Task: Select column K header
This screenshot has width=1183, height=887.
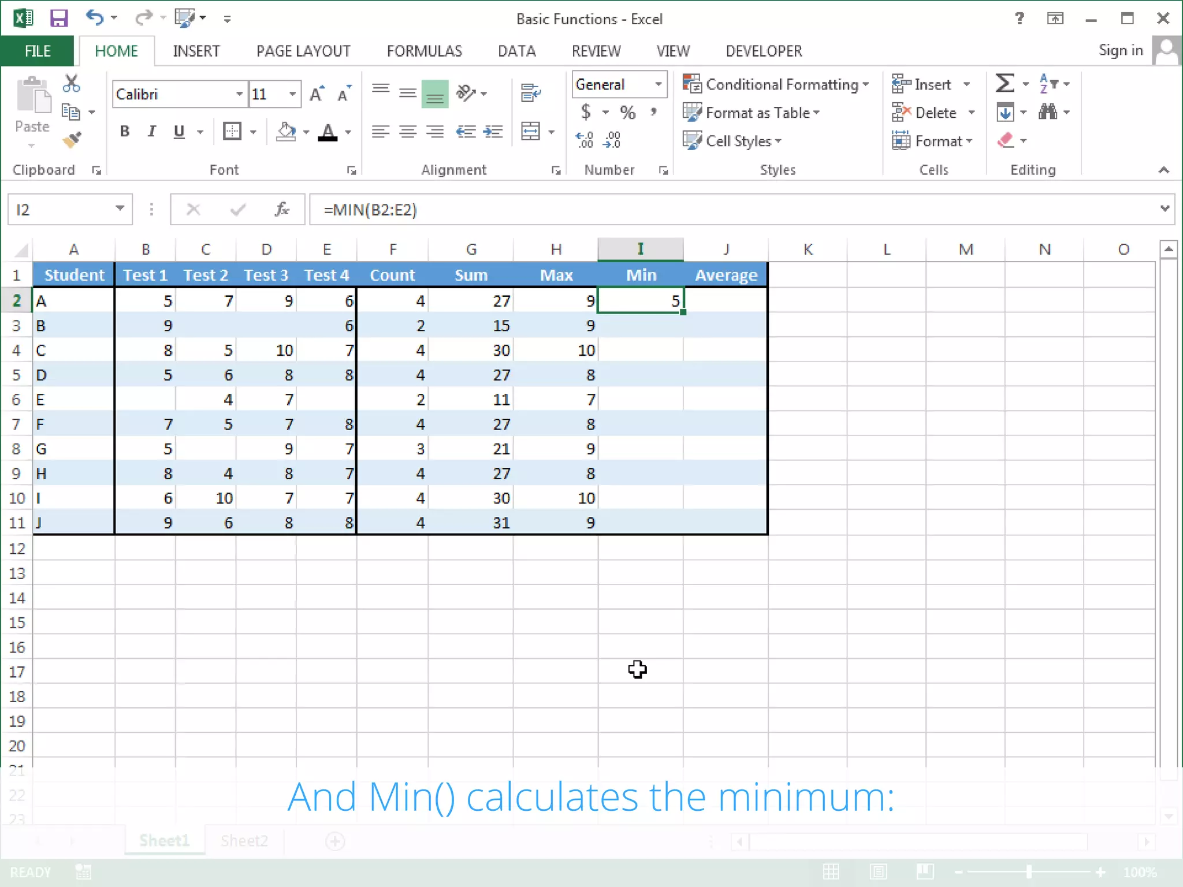Action: click(x=808, y=249)
